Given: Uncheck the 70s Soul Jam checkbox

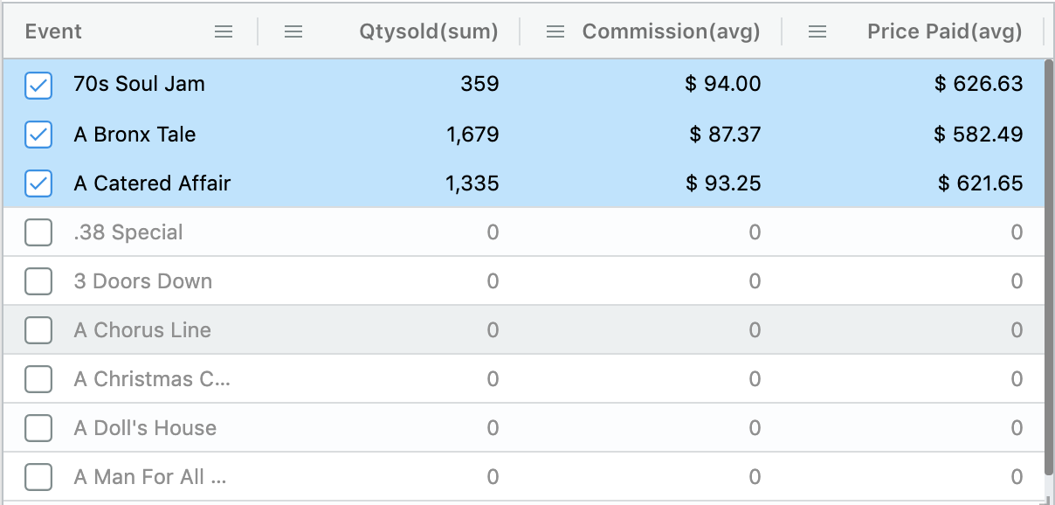Looking at the screenshot, I should 38,85.
